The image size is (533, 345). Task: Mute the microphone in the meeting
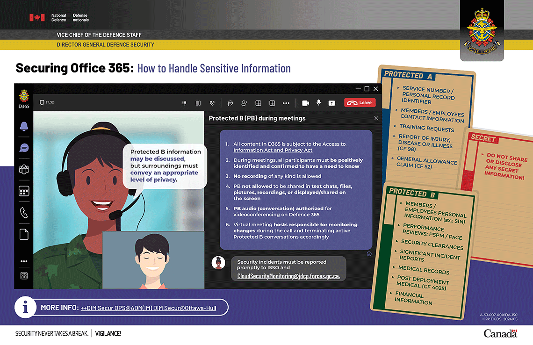tap(319, 103)
